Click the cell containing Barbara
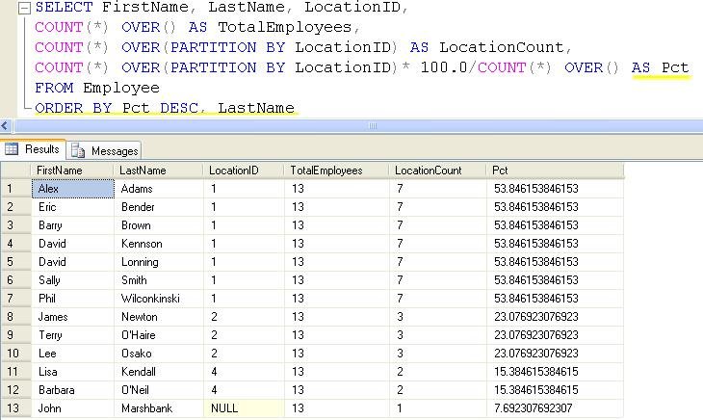The height and width of the screenshot is (420, 703). [x=73, y=390]
